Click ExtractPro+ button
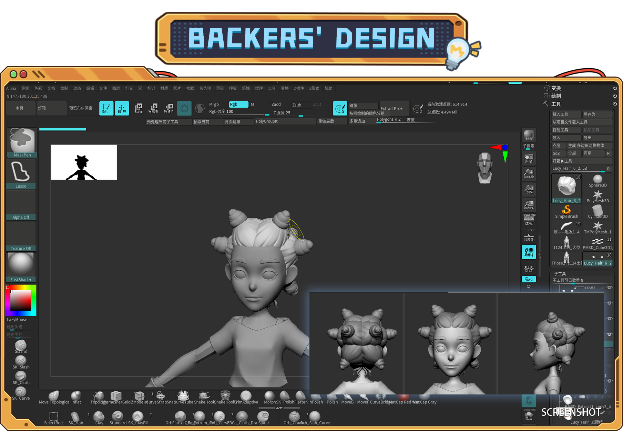The width and height of the screenshot is (623, 431). pyautogui.click(x=394, y=108)
